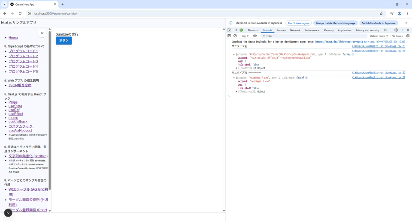Click the info badge beside the sanitized object
412x221 pixels.
(306, 78)
